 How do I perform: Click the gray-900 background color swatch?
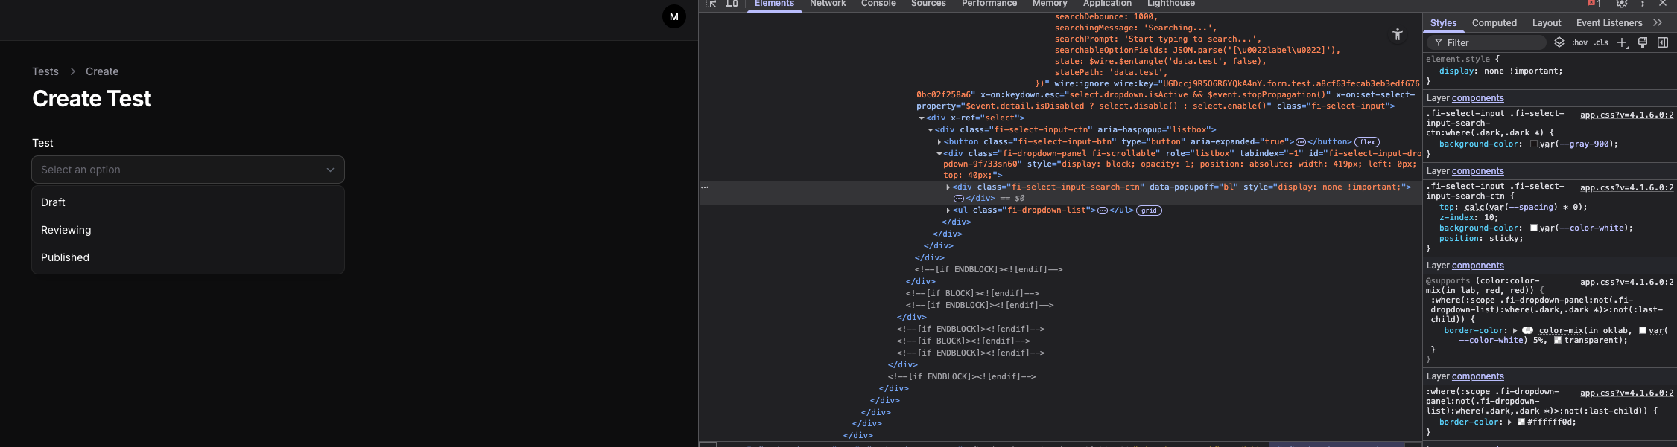pyautogui.click(x=1534, y=144)
